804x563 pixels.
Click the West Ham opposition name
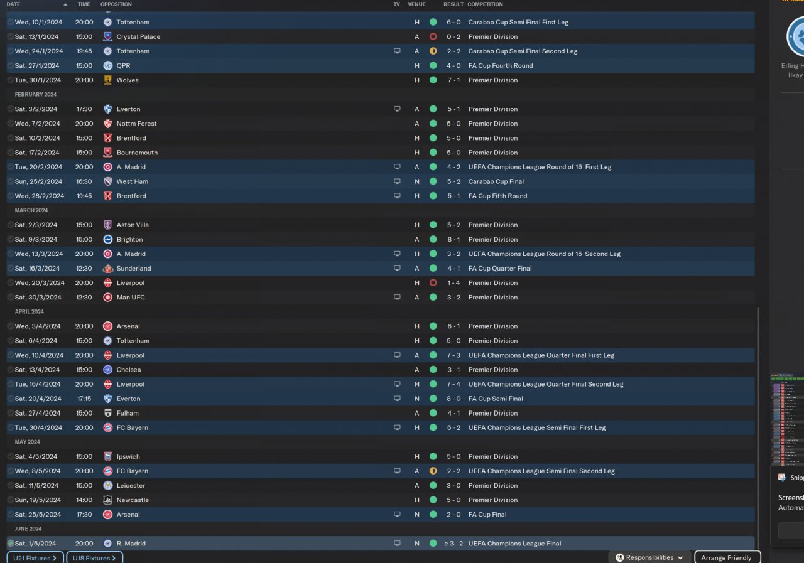133,181
